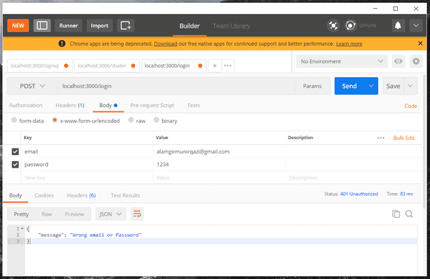
Task: Open No Environment dropdown
Action: (342, 61)
